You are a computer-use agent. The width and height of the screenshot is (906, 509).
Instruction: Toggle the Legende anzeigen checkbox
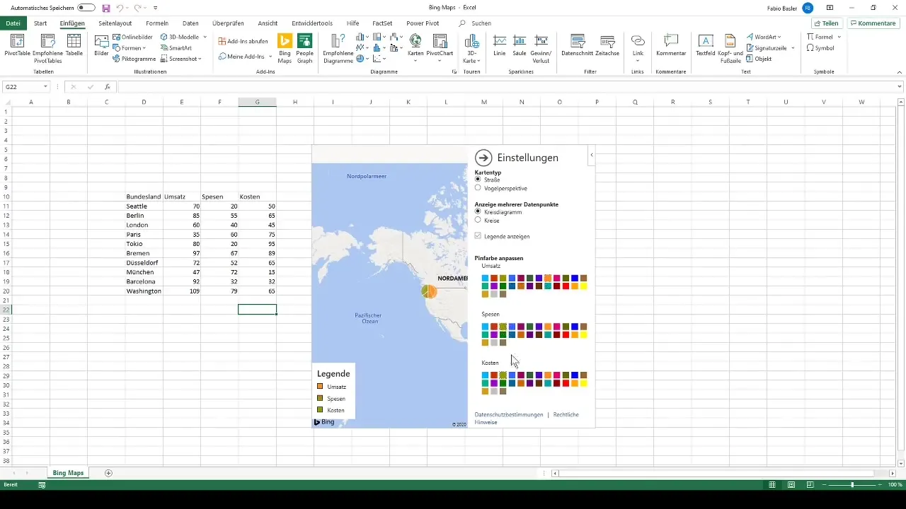coord(478,235)
